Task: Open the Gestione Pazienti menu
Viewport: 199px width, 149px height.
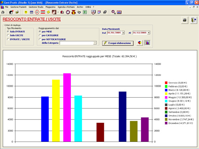Action: pos(18,7)
